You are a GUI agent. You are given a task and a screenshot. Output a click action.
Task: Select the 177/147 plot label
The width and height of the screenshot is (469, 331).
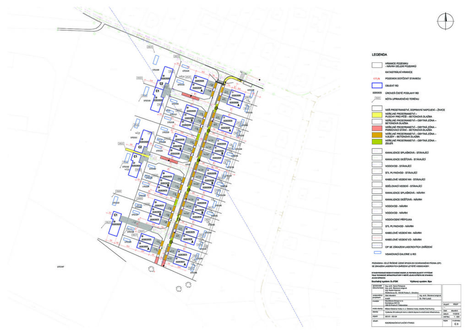pos(60,266)
